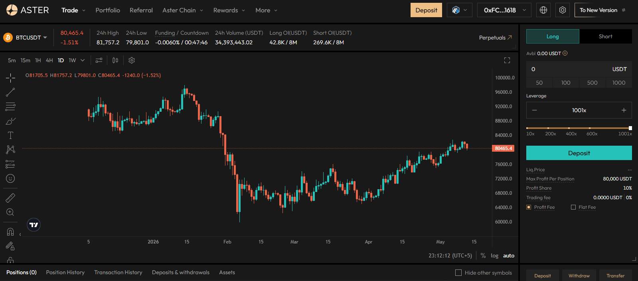Set leverage slider to 400x mark

coord(569,128)
